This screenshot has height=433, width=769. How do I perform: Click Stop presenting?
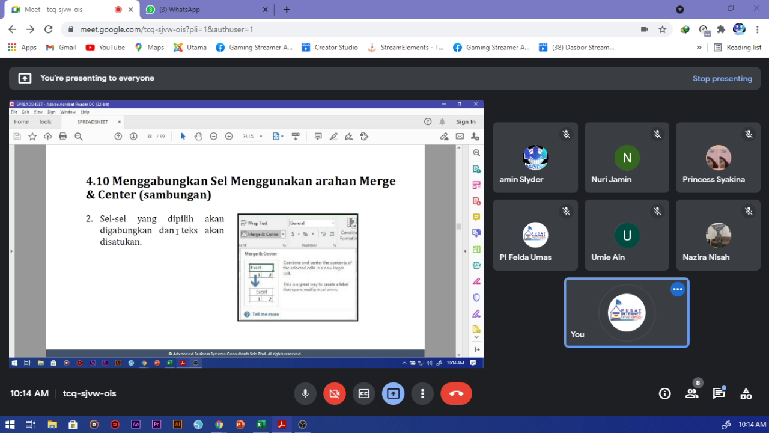(x=722, y=78)
